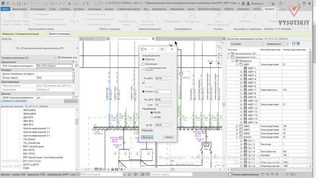Collapse the АВР1 tree node

(x=237, y=64)
